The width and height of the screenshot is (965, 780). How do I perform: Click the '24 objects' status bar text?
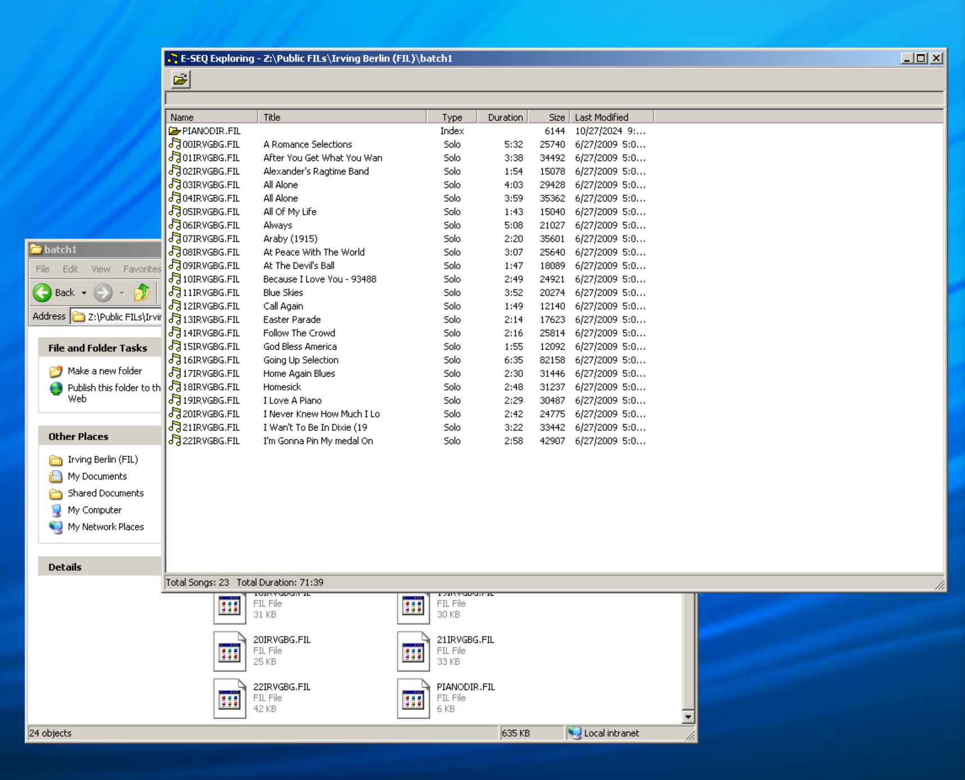click(x=50, y=733)
